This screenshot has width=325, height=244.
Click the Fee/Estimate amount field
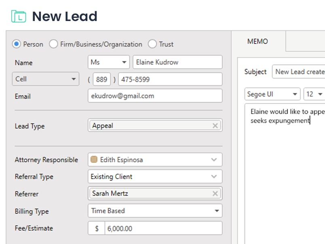click(x=163, y=228)
